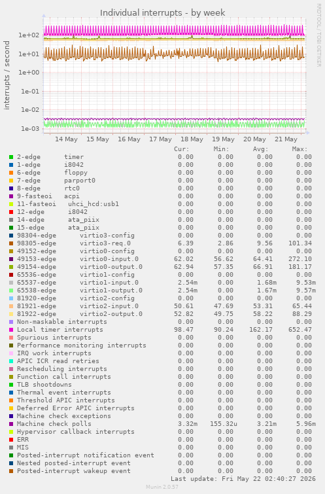Click the RRDTOOL / TOBI OETIKER watermark
Image resolution: width=325 pixels, height=494 pixels.
[318, 35]
